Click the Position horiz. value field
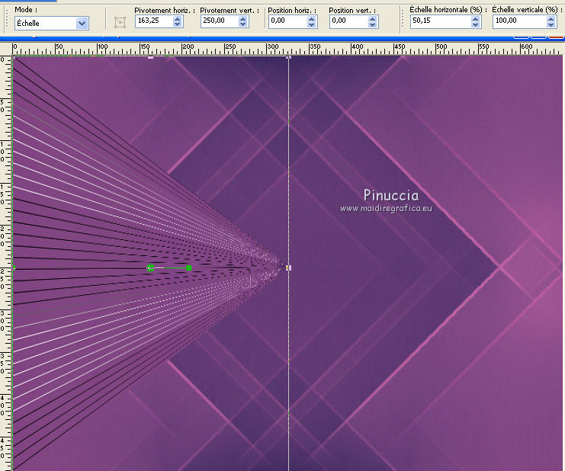565x471 pixels. click(x=288, y=21)
